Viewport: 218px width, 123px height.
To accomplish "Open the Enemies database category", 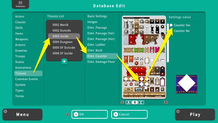I will [21, 51].
